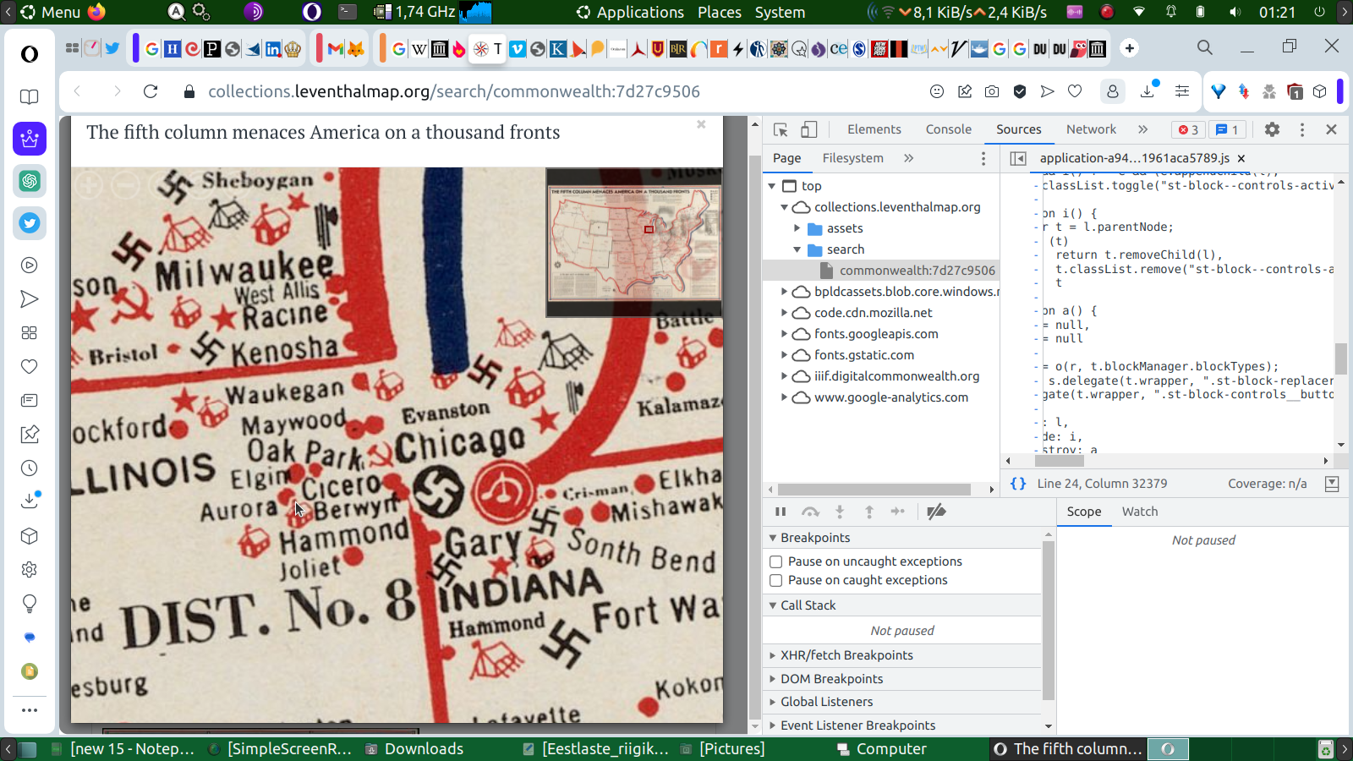
Task: Pretty print the source code
Action: pos(1018,484)
